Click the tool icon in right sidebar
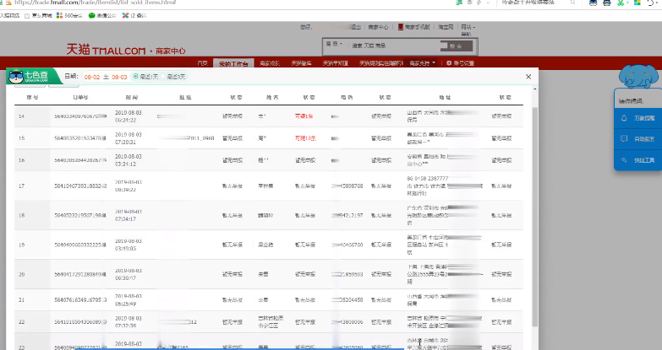Screen dimensions: 662x350 (624, 159)
